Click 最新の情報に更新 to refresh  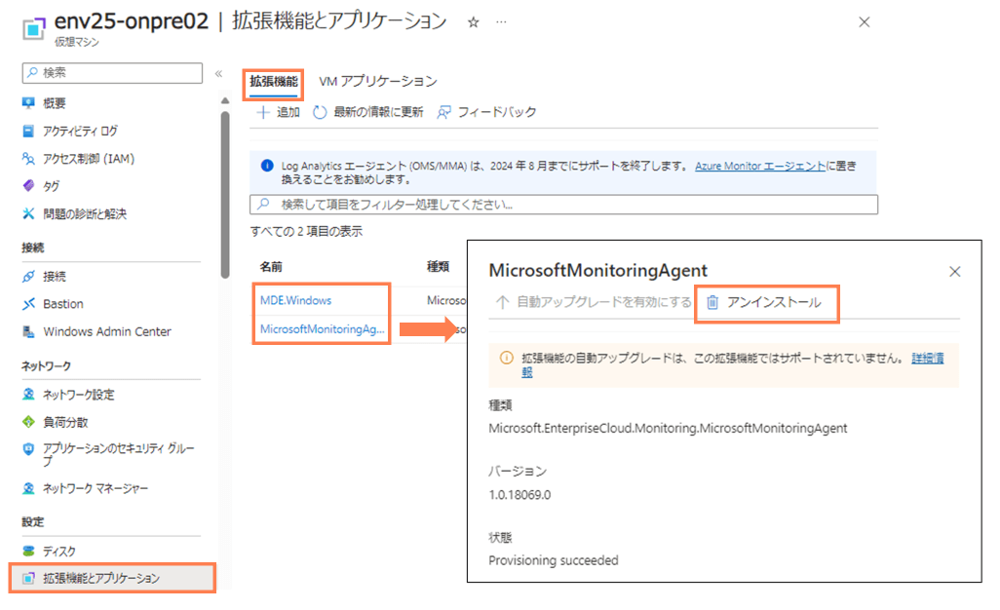pos(368,112)
